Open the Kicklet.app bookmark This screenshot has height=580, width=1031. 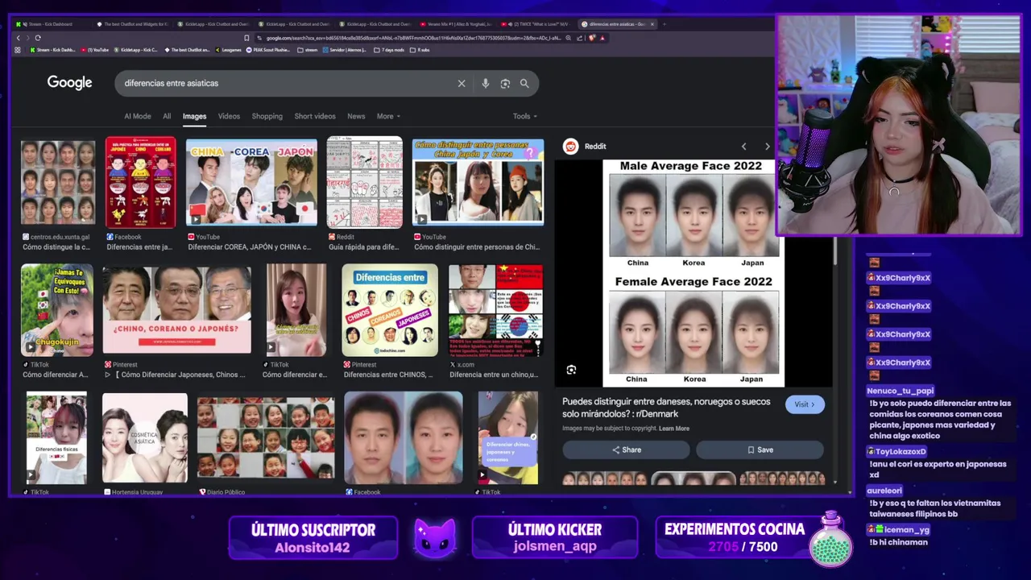137,50
